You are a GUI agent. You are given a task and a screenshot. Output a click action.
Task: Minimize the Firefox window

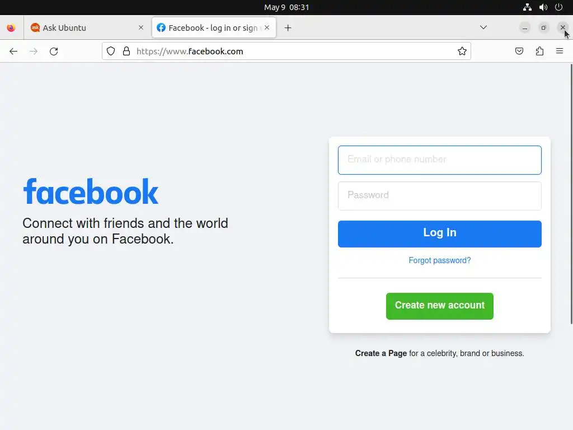point(525,28)
